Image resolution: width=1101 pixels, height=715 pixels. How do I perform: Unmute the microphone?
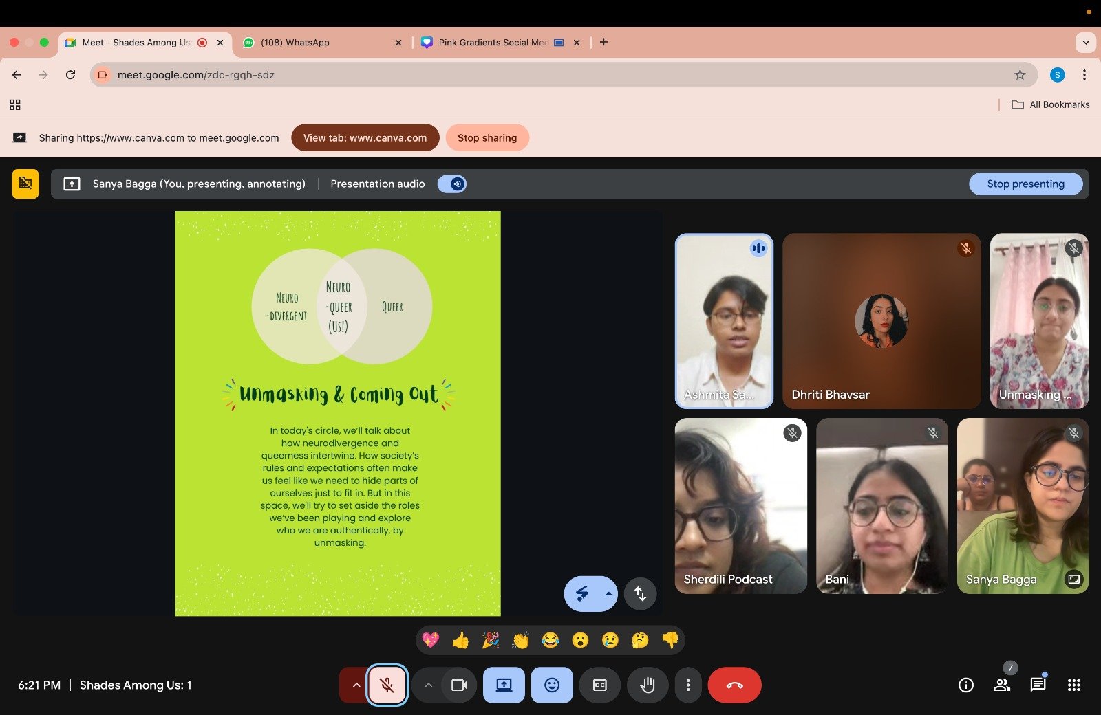coord(387,685)
